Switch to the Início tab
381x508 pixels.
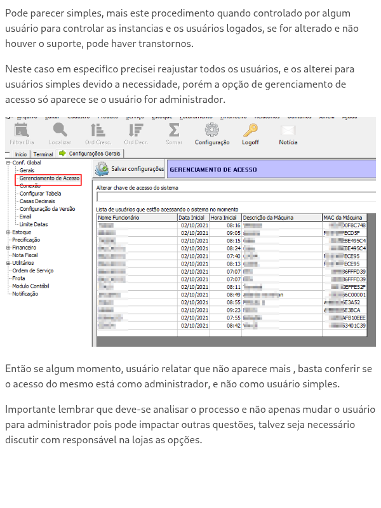coord(21,154)
